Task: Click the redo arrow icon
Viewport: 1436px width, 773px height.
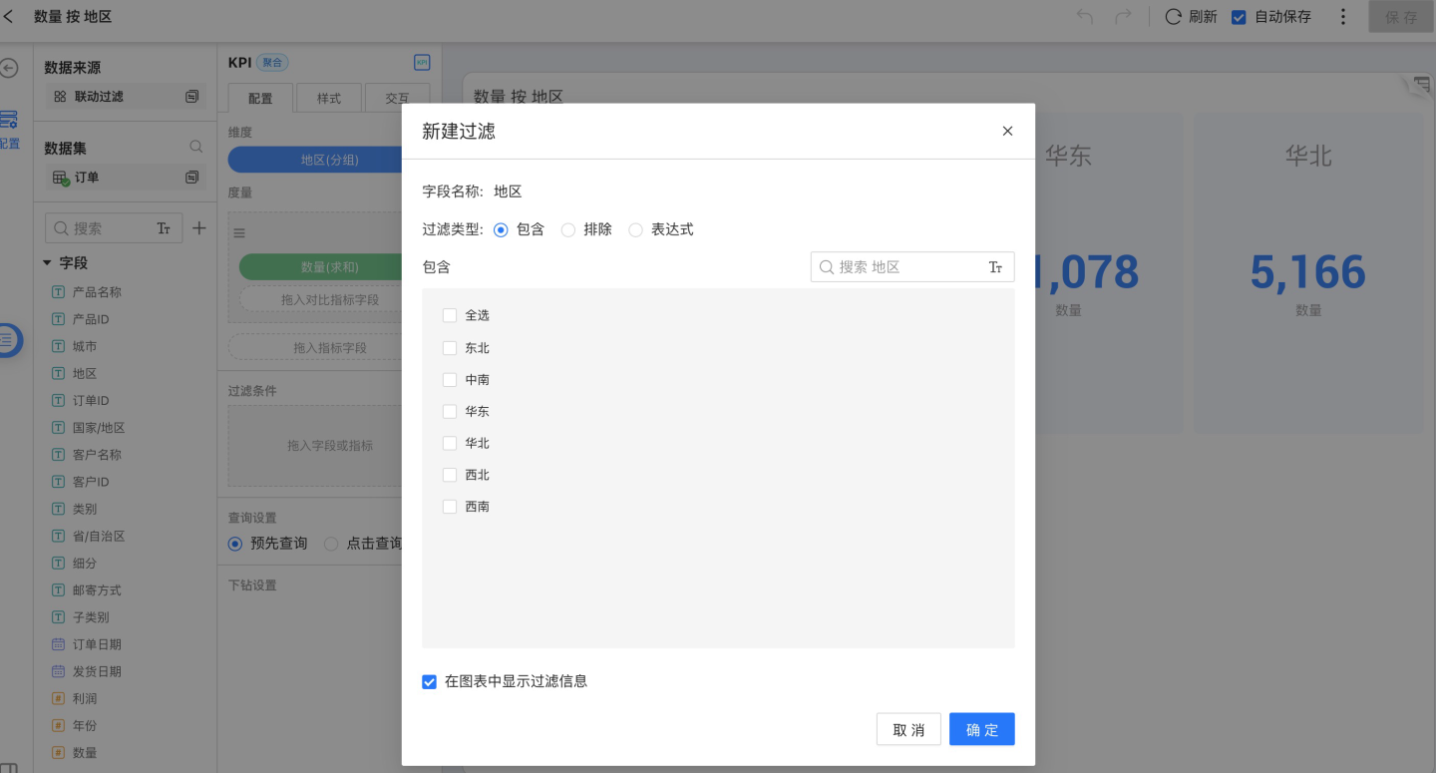Action: click(1123, 17)
